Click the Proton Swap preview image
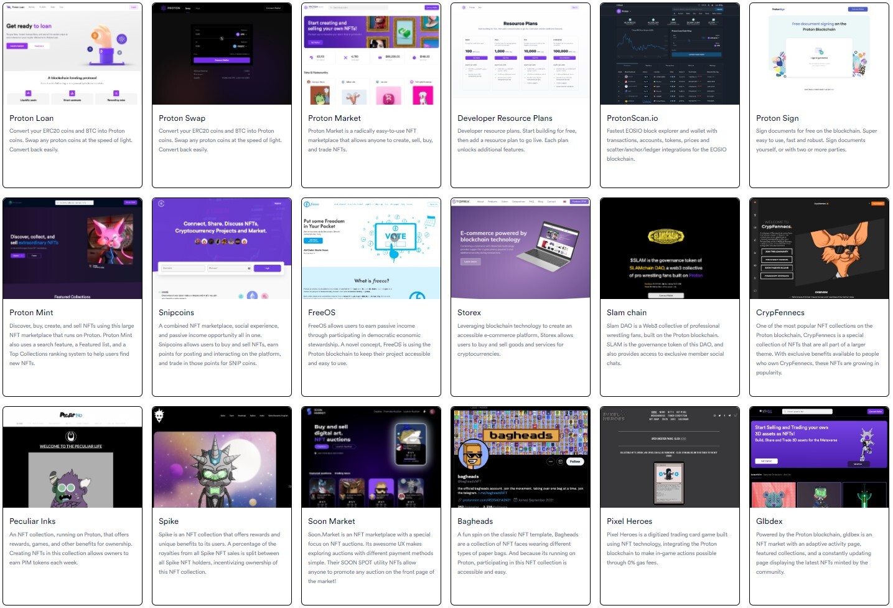Image resolution: width=893 pixels, height=608 pixels. [x=222, y=54]
